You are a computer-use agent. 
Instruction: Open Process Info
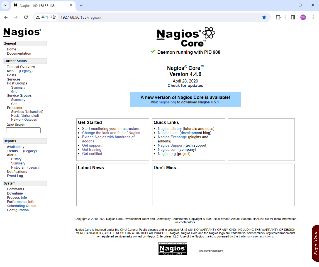(17, 197)
